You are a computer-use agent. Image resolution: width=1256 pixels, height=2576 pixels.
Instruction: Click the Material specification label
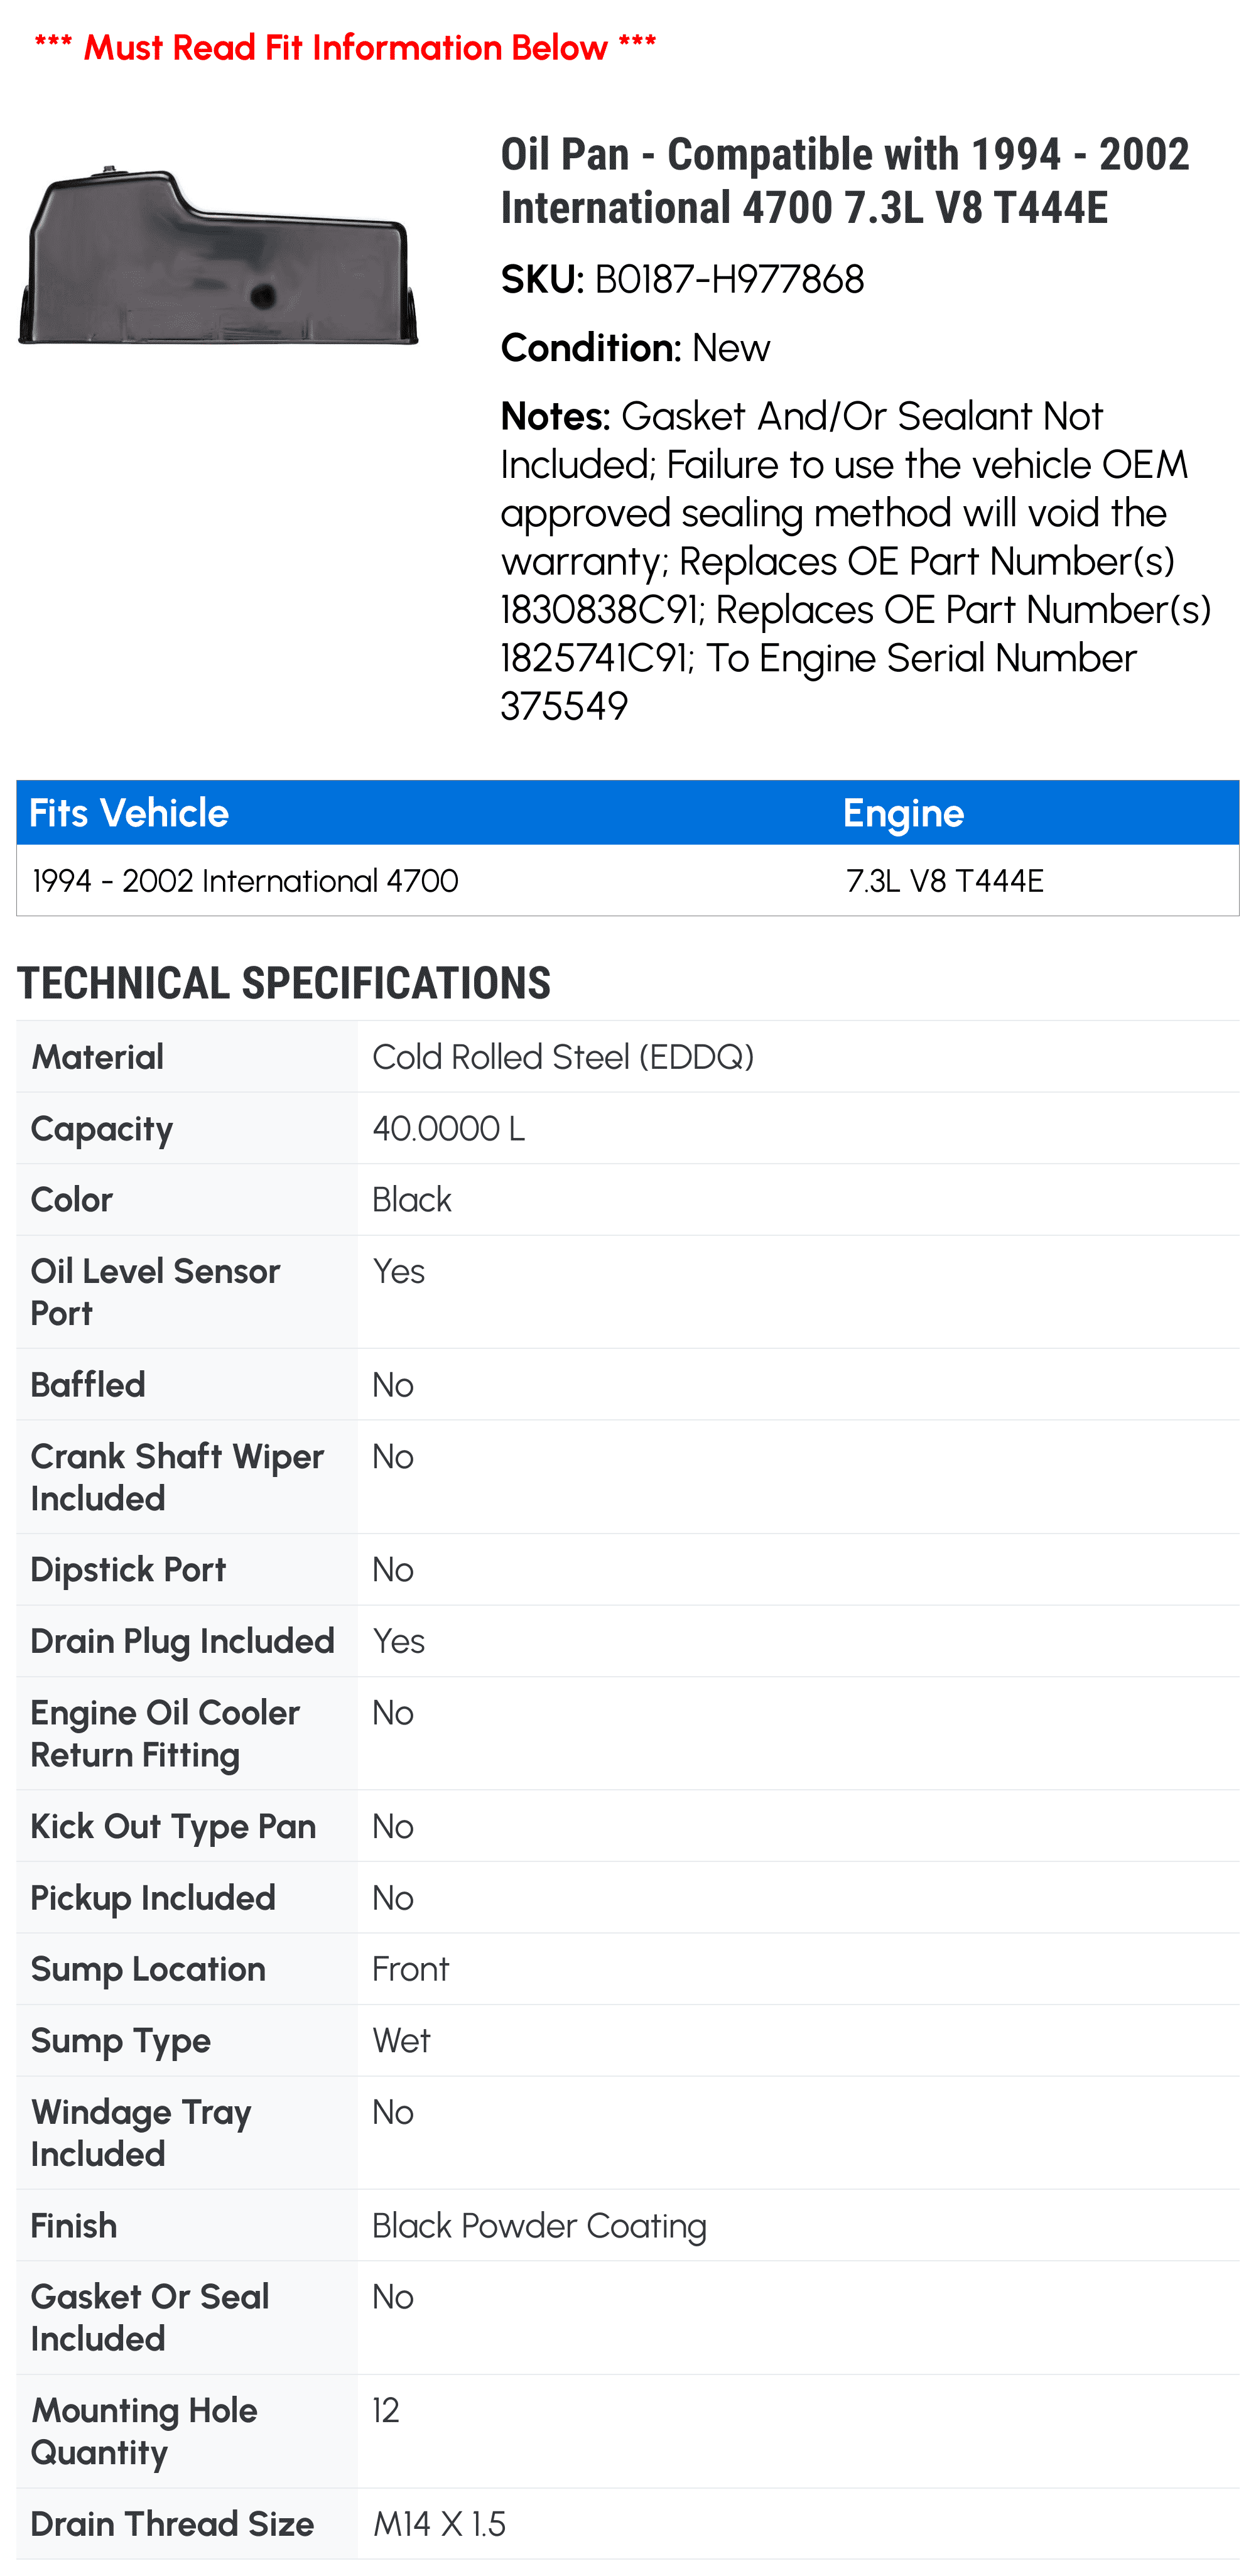pos(97,1057)
